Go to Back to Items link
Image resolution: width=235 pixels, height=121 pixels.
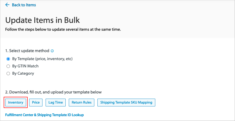pyautogui.click(x=24, y=5)
